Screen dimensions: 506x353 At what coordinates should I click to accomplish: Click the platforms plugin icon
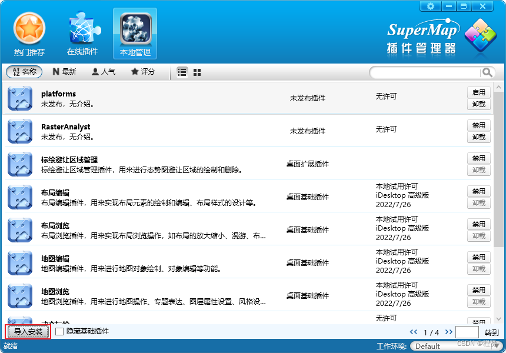pyautogui.click(x=19, y=98)
